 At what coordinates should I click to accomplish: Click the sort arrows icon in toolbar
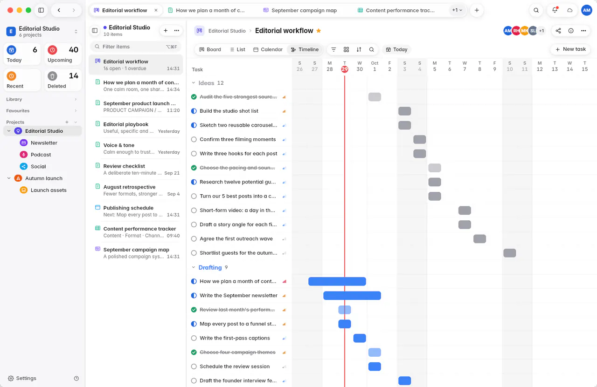click(359, 49)
